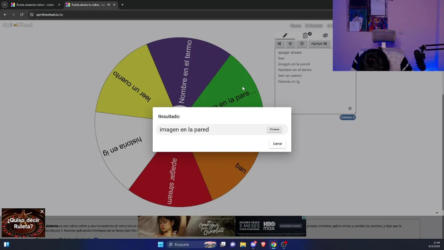Select 'historia en ig' entries line
Viewport: 444px width, 250px height.
point(289,81)
